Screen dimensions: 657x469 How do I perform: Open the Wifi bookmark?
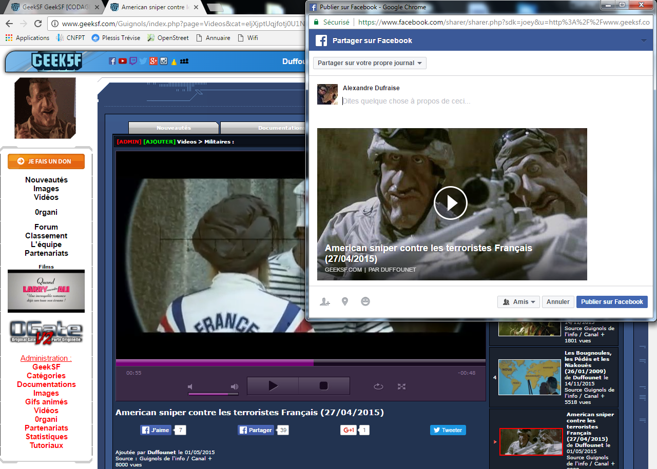[247, 38]
